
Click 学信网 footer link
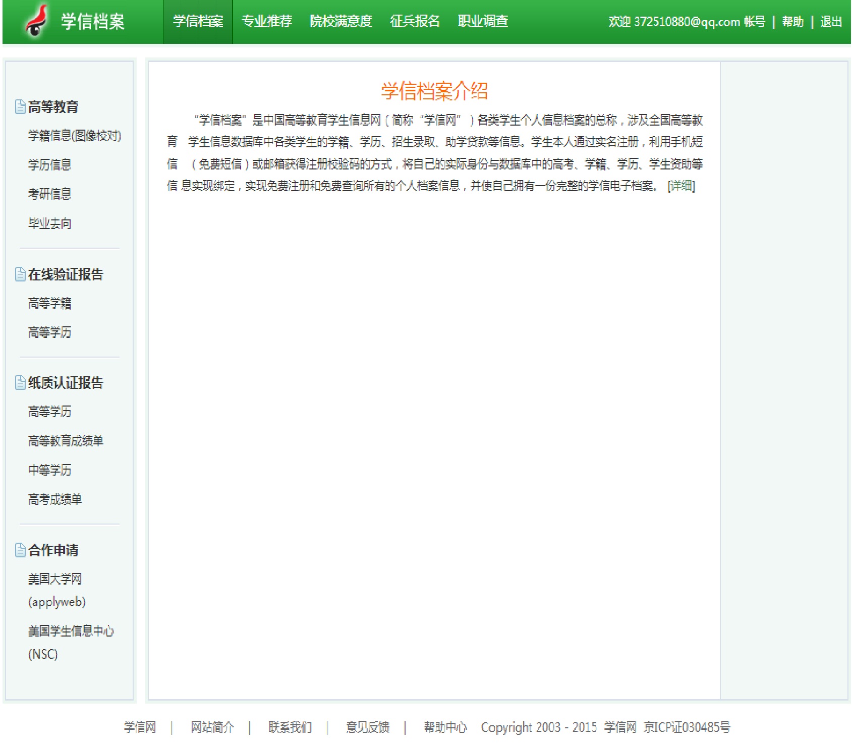(x=140, y=727)
